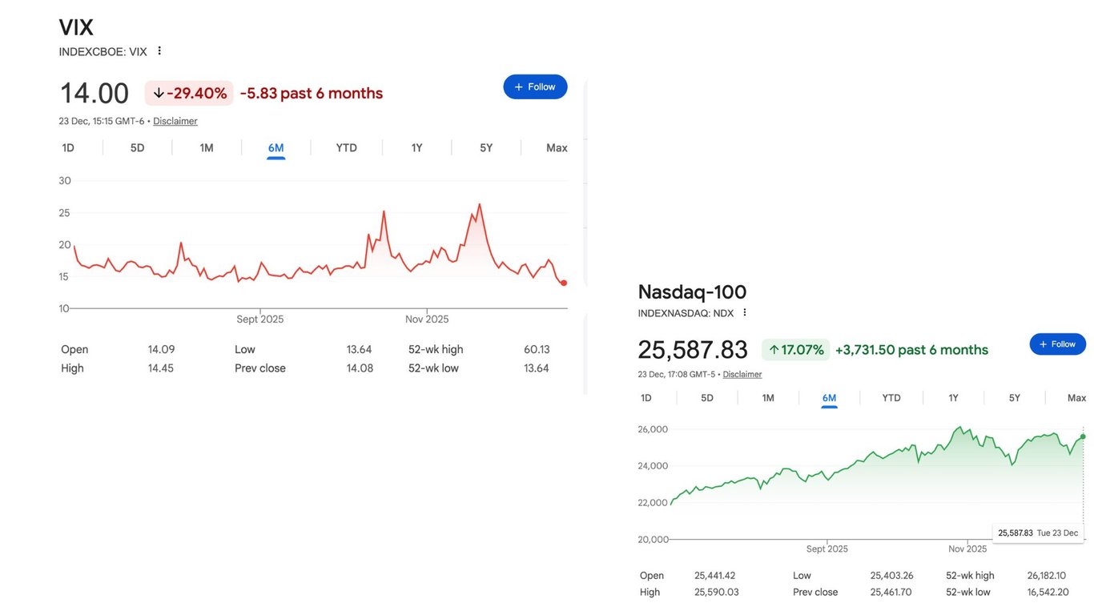Viewport: 1094px width, 615px height.
Task: Open the Nasdaq-100 three-dot options menu
Action: (745, 313)
